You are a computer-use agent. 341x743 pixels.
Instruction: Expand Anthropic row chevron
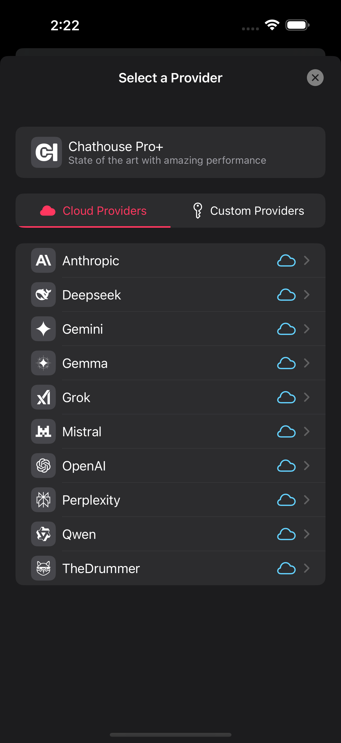pos(307,260)
